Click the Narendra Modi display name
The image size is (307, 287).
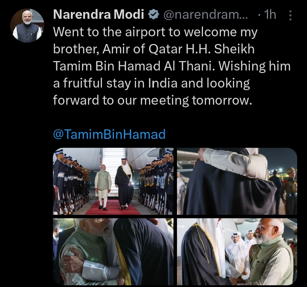coord(98,15)
